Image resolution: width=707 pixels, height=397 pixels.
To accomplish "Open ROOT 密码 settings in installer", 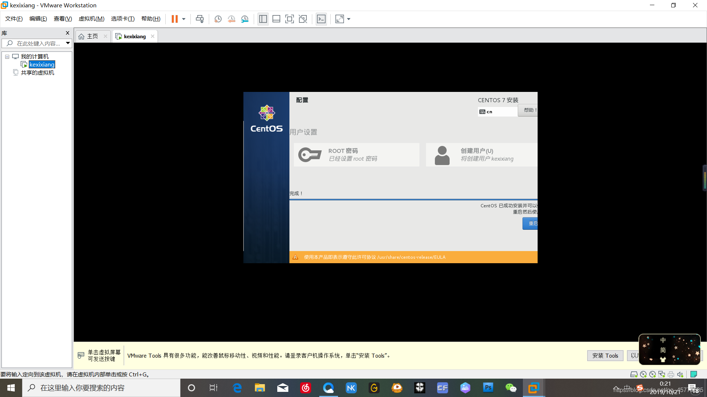I will point(356,155).
